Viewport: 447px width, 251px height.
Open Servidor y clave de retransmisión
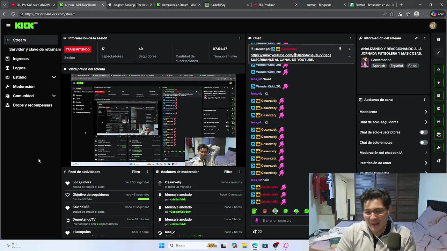pyautogui.click(x=35, y=49)
